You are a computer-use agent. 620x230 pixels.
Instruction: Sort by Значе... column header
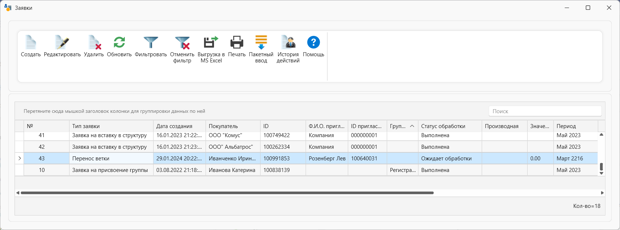(540, 126)
